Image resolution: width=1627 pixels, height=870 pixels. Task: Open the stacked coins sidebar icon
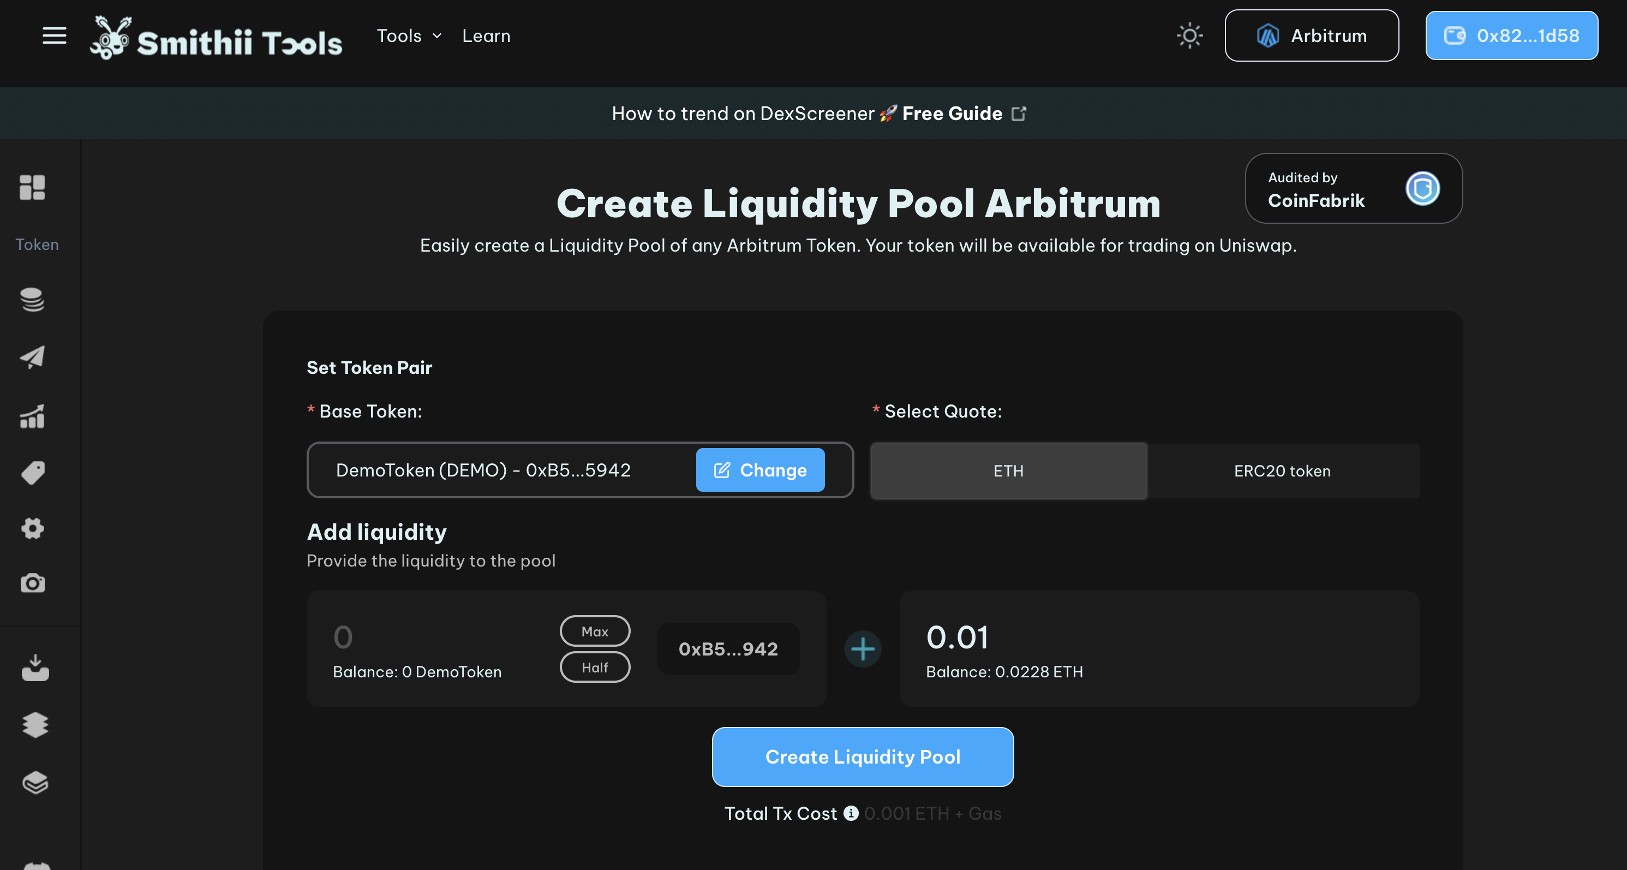(32, 300)
